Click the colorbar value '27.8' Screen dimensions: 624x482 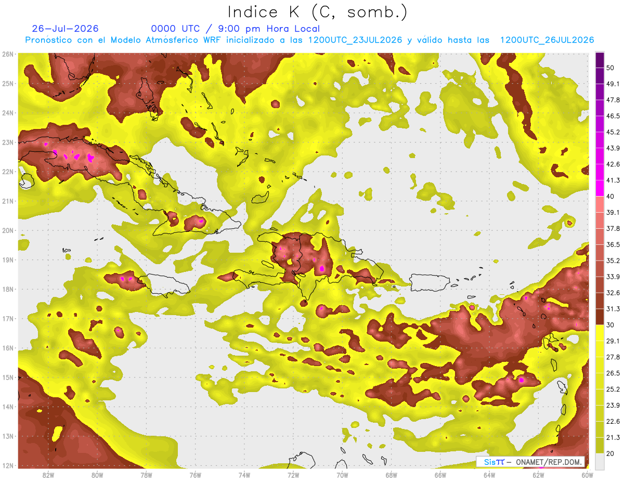(x=613, y=357)
